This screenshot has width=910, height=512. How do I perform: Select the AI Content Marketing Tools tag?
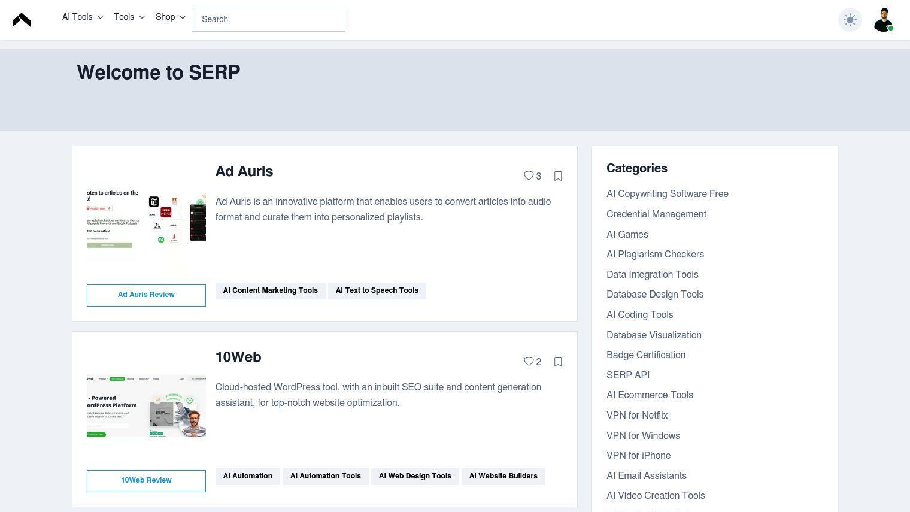point(271,291)
